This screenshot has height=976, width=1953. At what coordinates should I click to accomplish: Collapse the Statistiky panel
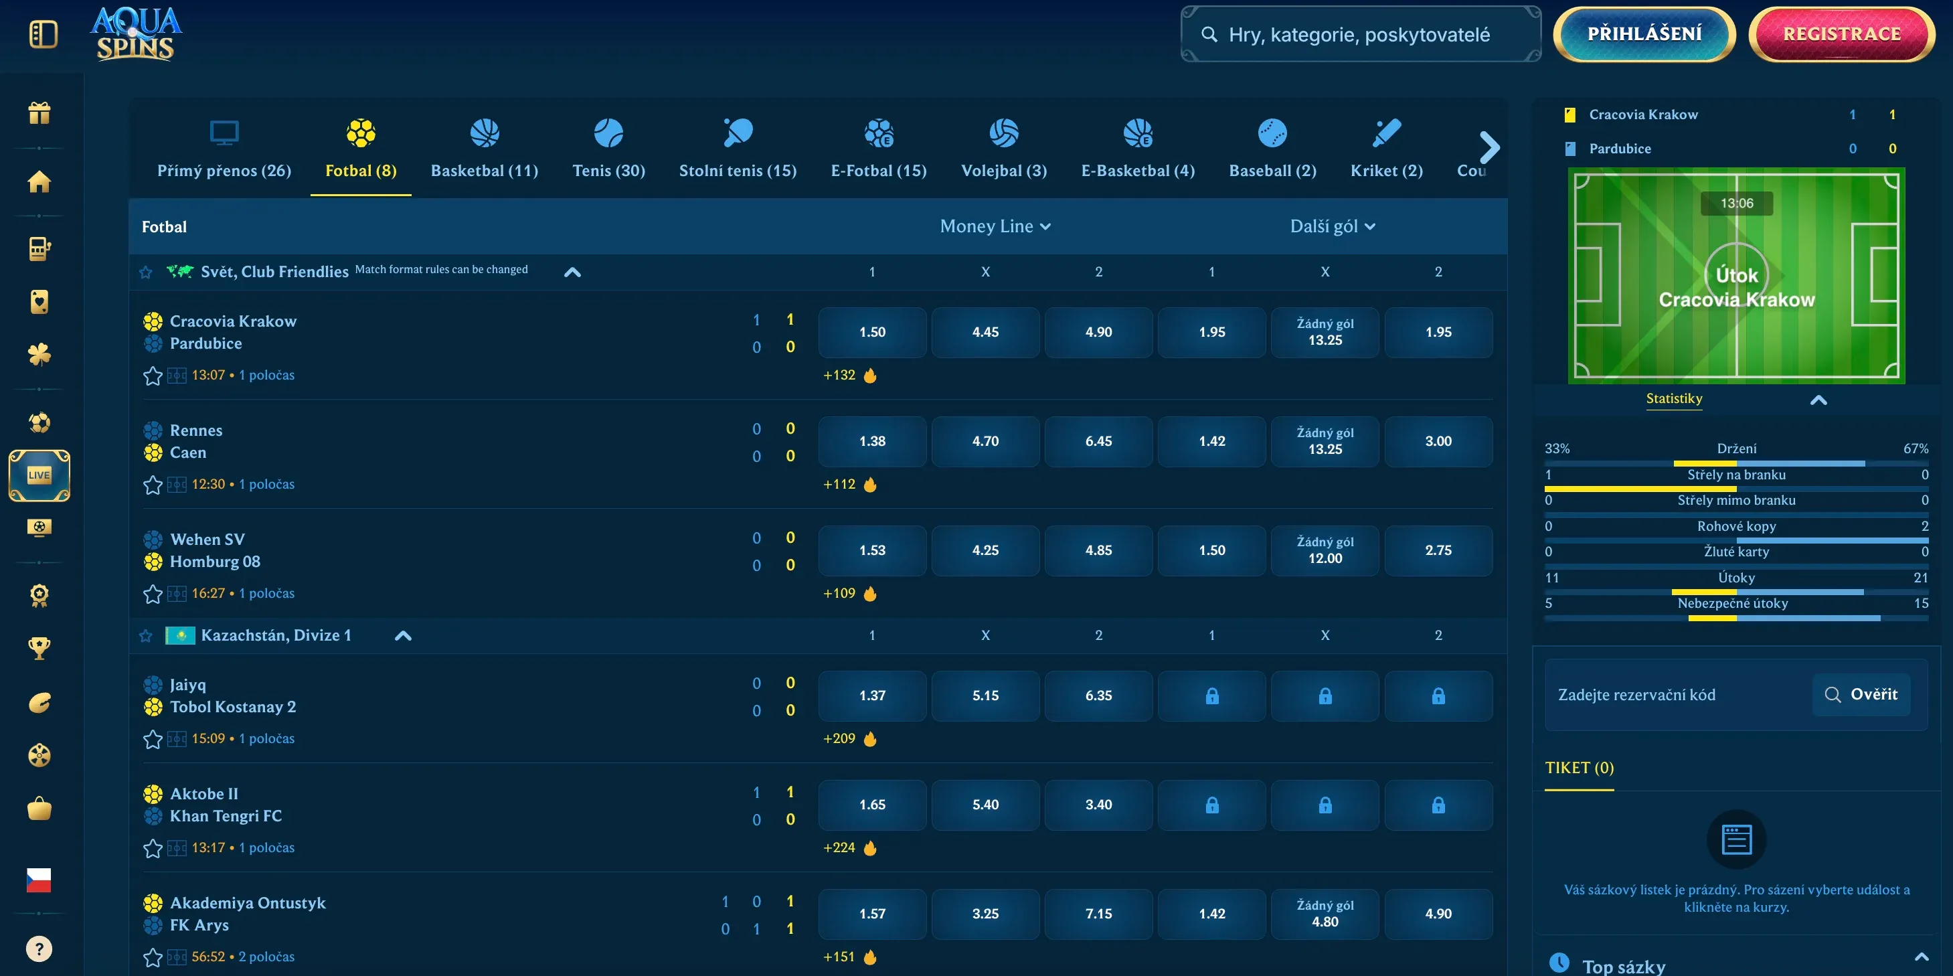1818,400
